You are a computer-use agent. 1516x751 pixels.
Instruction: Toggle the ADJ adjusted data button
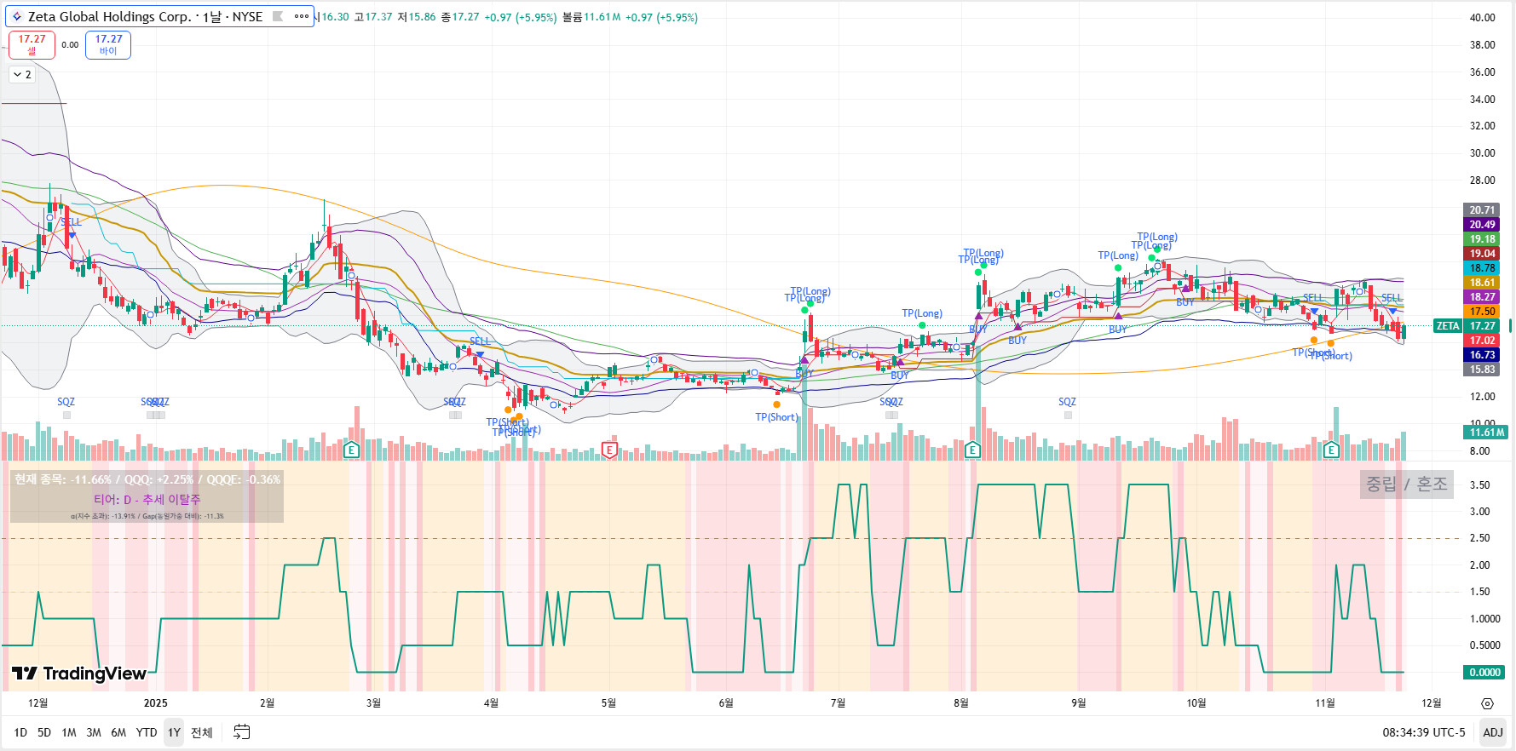pyautogui.click(x=1493, y=732)
